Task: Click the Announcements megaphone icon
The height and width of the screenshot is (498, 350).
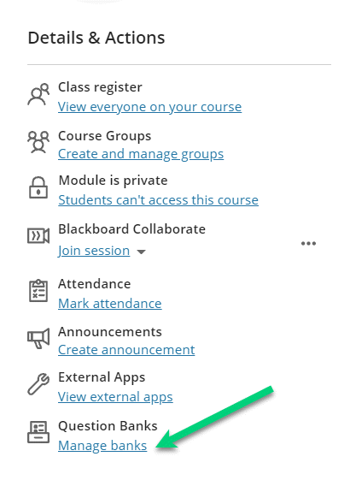Action: (x=38, y=338)
